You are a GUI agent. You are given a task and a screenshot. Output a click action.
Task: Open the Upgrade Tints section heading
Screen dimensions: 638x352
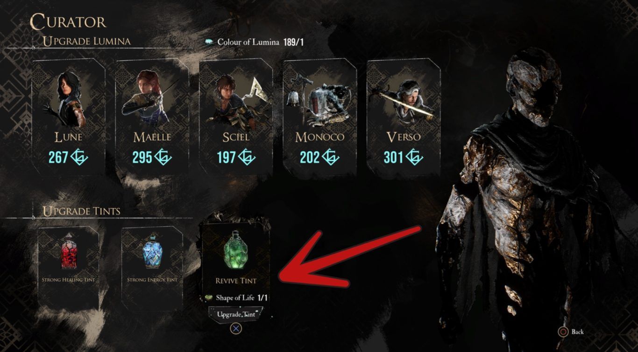(x=82, y=211)
